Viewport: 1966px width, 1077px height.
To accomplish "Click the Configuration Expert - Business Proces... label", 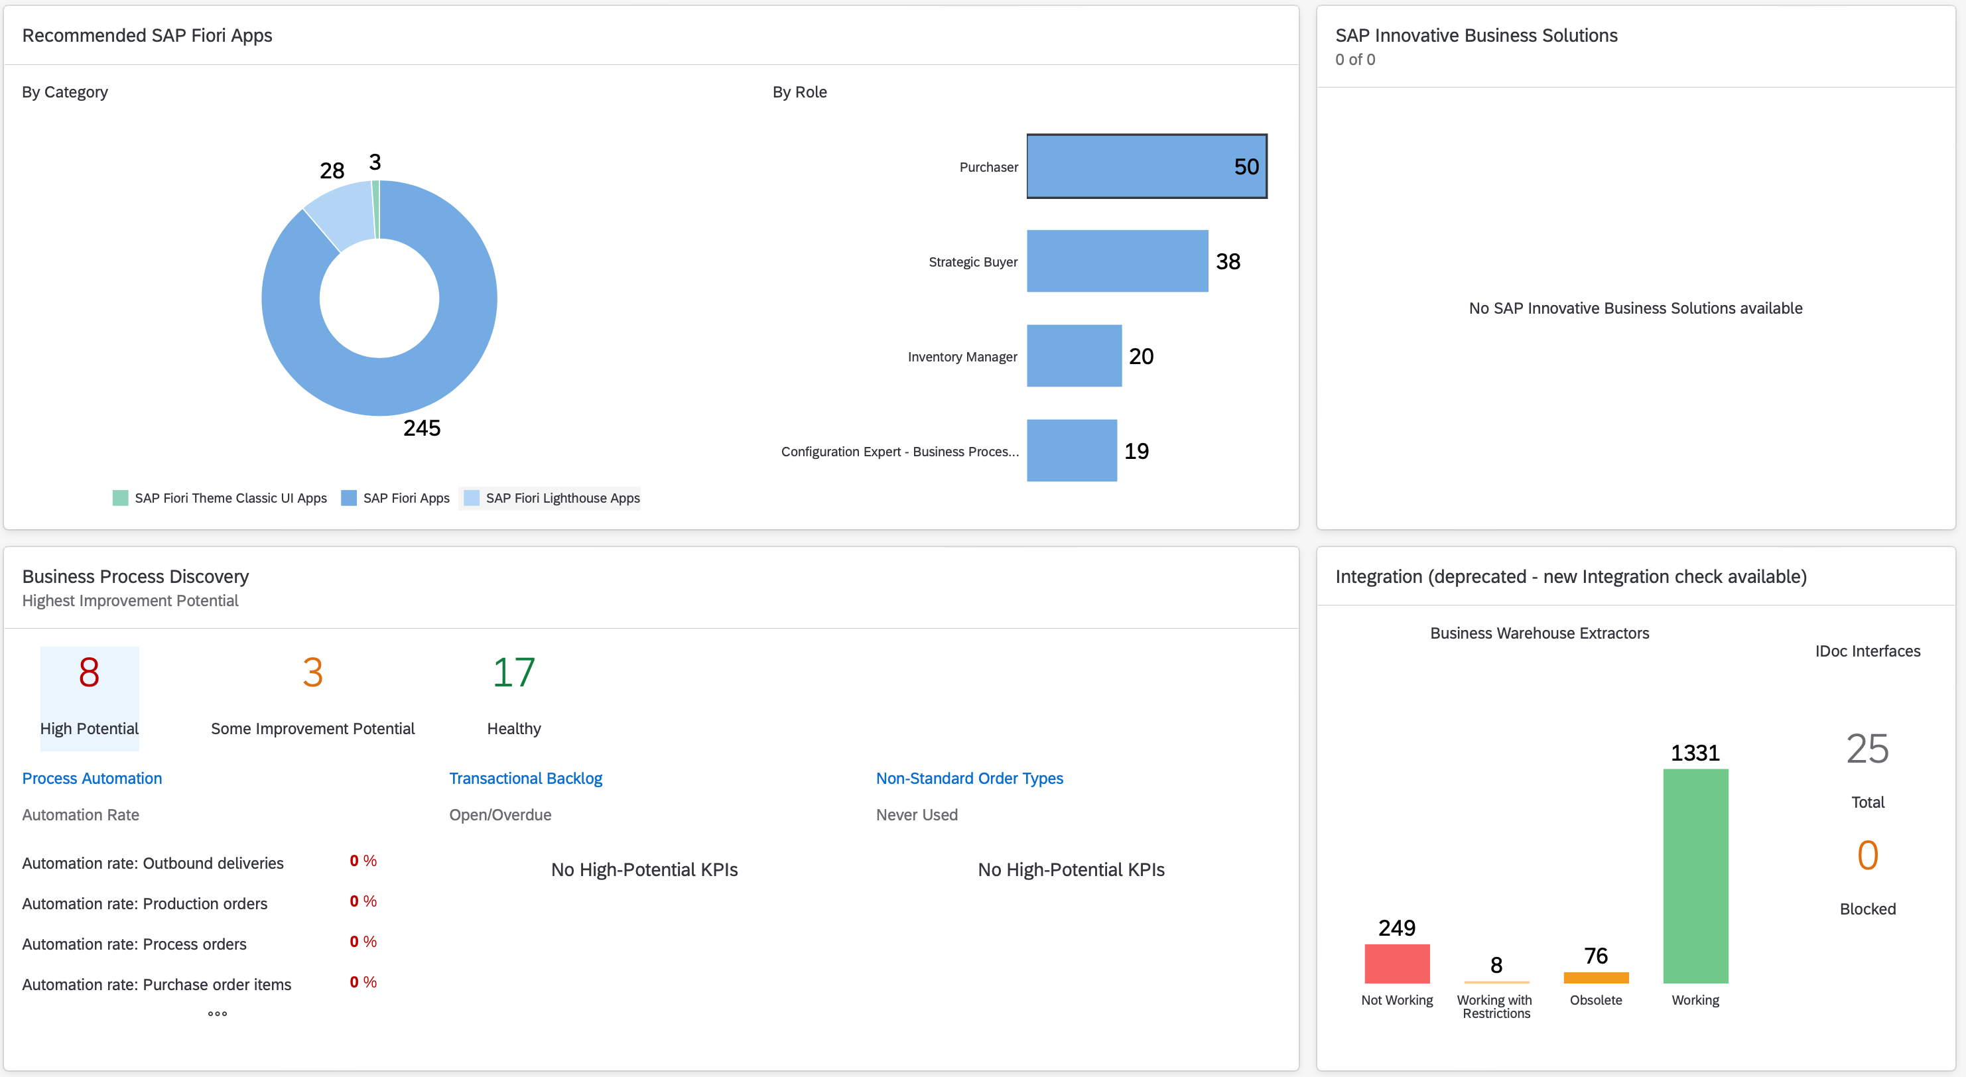I will 900,451.
